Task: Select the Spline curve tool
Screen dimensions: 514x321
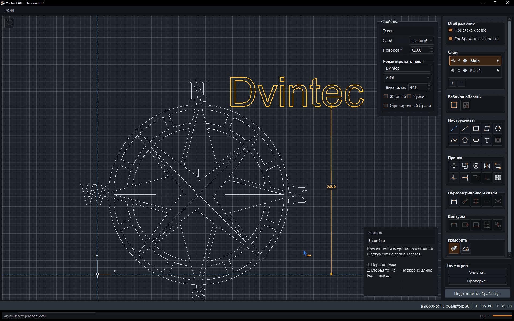Action: click(x=454, y=140)
